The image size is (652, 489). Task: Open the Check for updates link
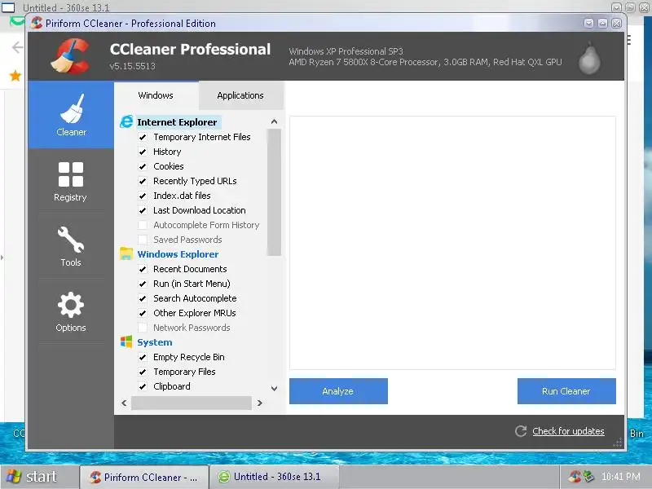[568, 431]
